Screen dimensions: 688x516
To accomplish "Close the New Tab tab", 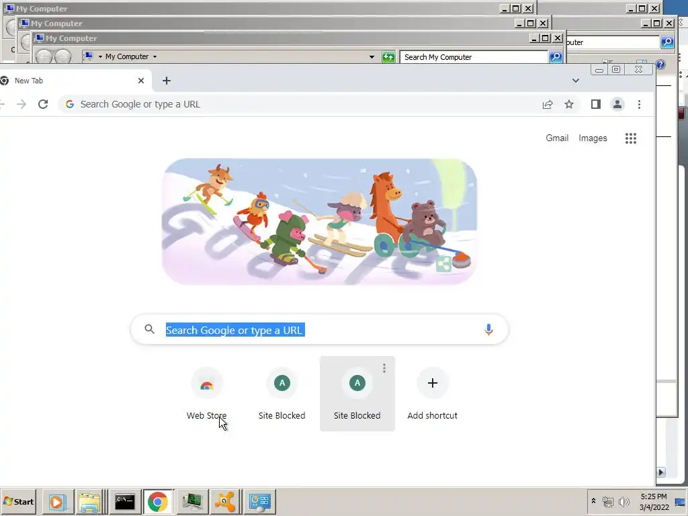I will point(141,81).
